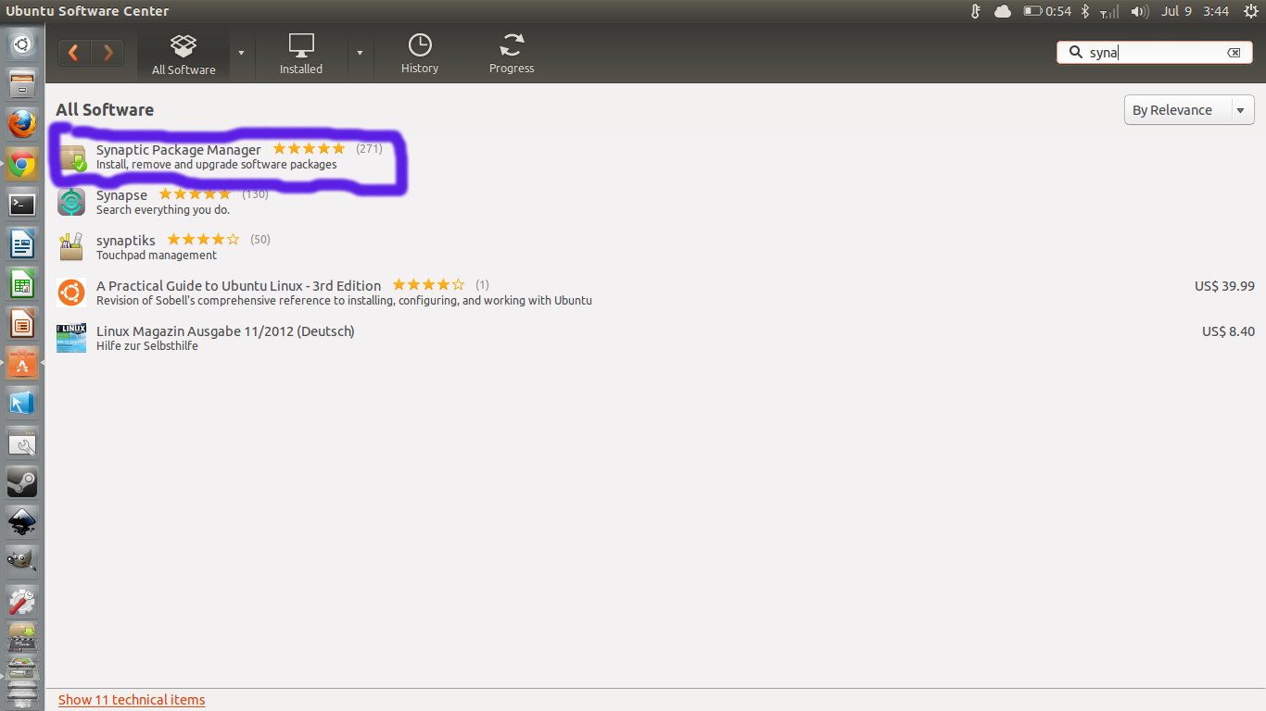The height and width of the screenshot is (711, 1266).
Task: Click the Ubuntu logo icon of the Practical Guide
Action: pos(71,293)
